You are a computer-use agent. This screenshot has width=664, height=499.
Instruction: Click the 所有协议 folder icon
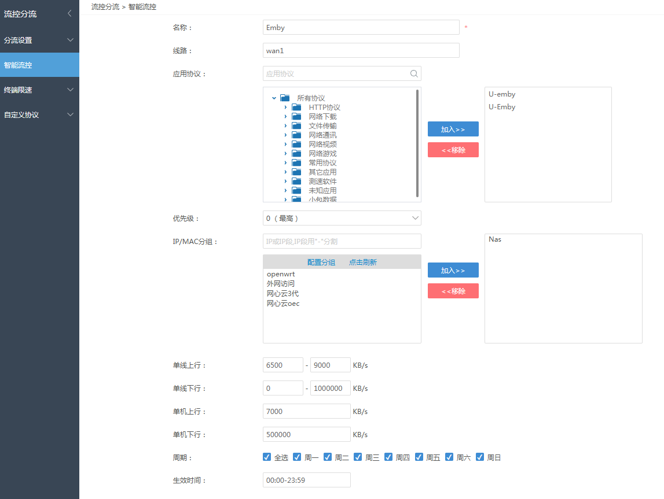(285, 98)
